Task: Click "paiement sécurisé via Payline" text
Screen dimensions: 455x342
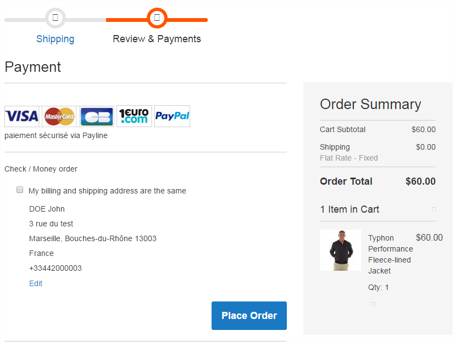Action: point(56,135)
